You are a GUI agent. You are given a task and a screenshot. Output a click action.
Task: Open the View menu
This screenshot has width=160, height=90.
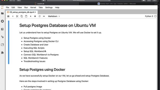point(19,7)
